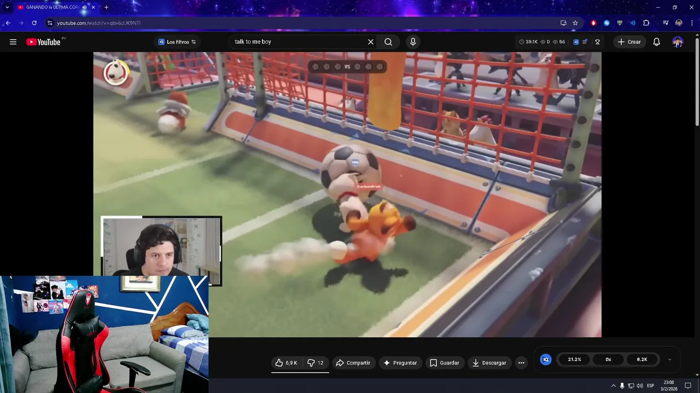The image size is (700, 393).
Task: Like the video (6,9 K)
Action: tap(287, 363)
